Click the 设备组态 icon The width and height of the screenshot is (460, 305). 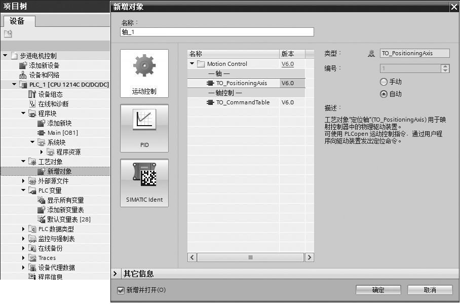click(x=32, y=94)
